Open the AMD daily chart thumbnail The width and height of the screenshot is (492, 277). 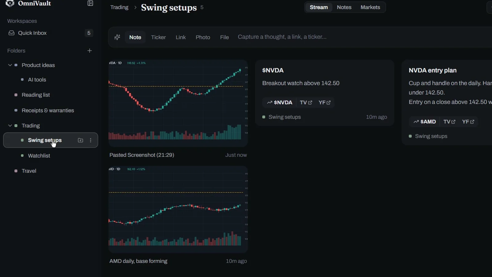(178, 209)
